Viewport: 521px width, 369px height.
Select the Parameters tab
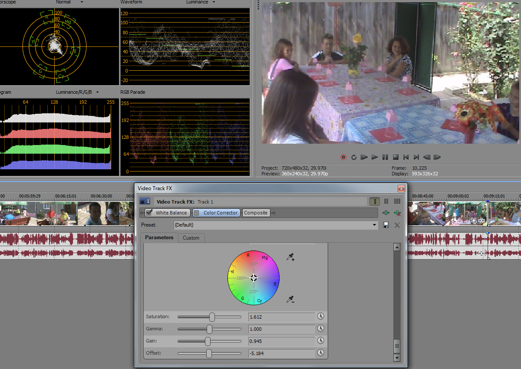pyautogui.click(x=159, y=237)
